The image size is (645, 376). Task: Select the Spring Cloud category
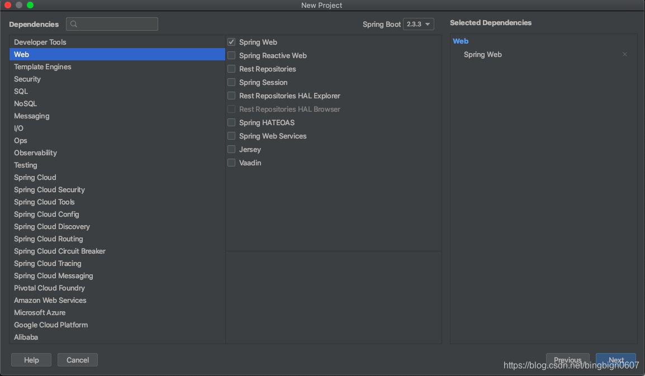(117, 177)
